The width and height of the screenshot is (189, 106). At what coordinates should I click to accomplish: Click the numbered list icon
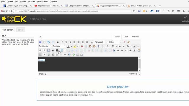[x=107, y=46]
